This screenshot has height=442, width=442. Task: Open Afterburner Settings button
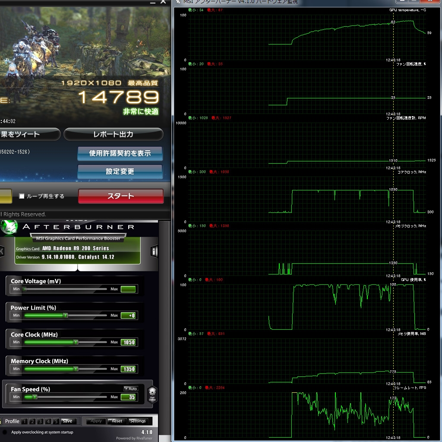pos(137,421)
